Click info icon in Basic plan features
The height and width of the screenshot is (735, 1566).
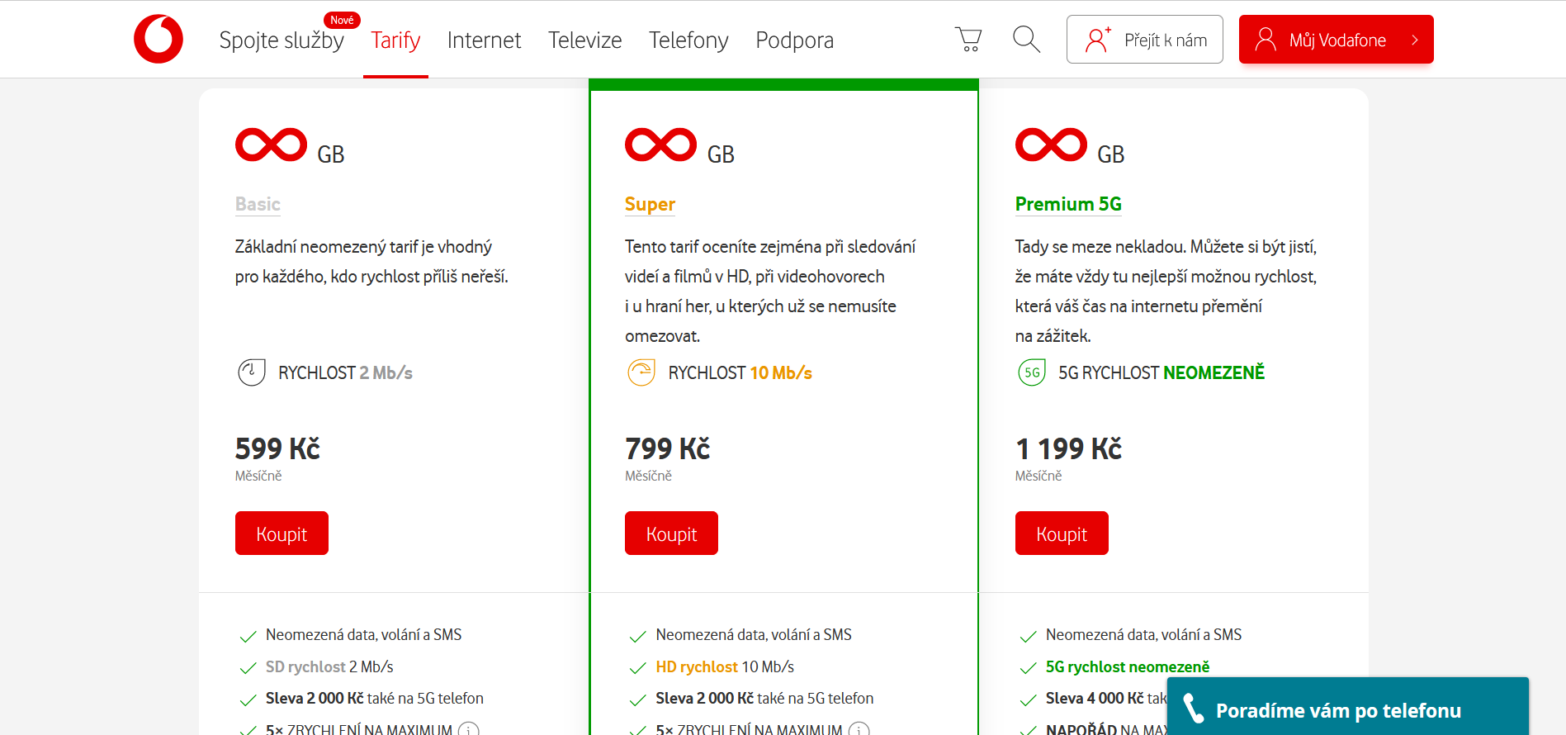pyautogui.click(x=469, y=730)
